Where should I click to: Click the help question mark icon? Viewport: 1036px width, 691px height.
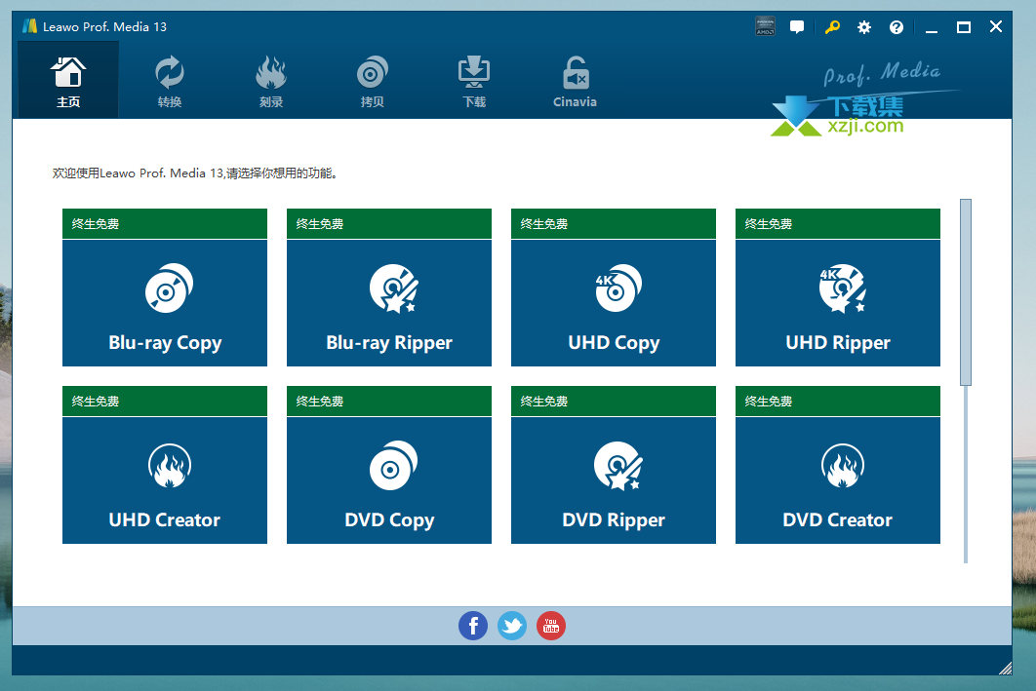click(x=897, y=27)
